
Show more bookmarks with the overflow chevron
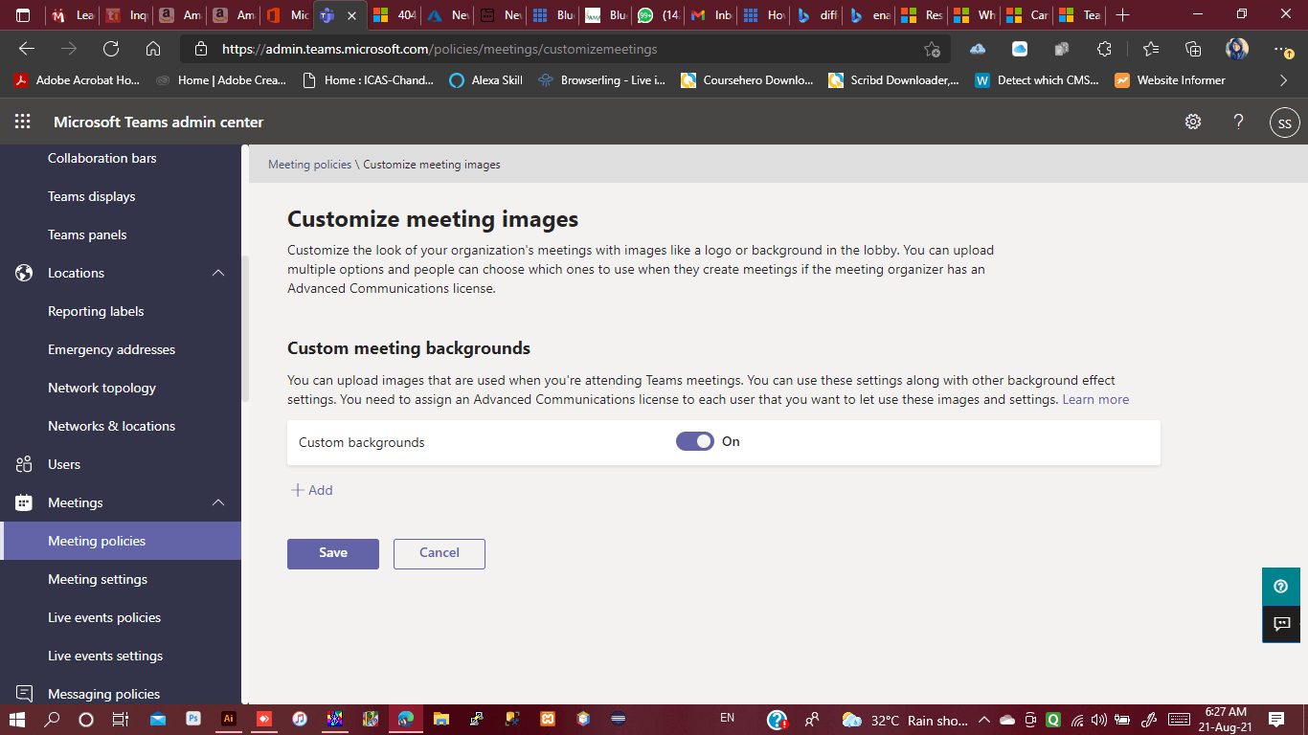1283,80
